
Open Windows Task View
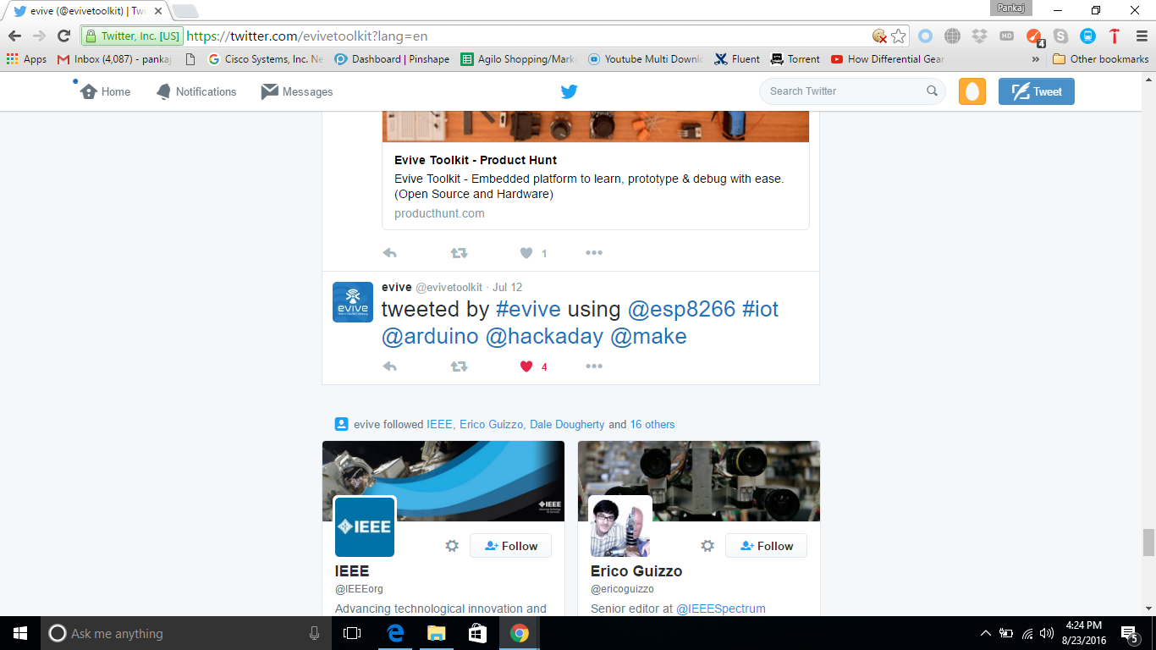352,633
